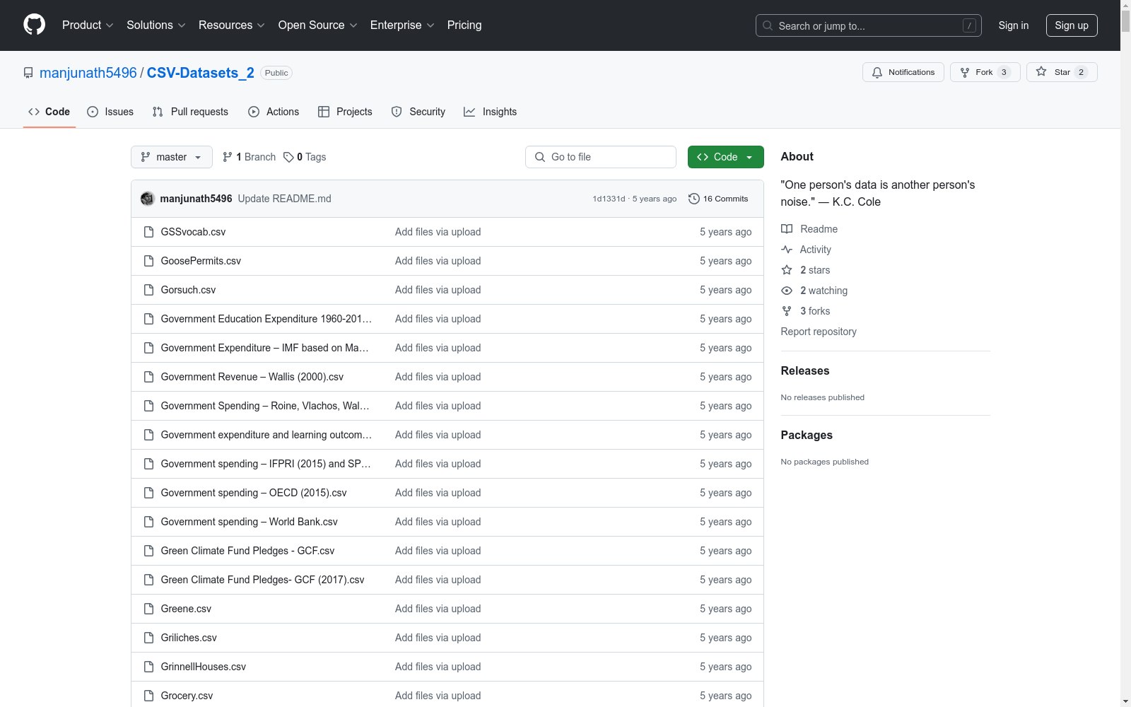Click the file icon for GoosePermits.csv

148,261
